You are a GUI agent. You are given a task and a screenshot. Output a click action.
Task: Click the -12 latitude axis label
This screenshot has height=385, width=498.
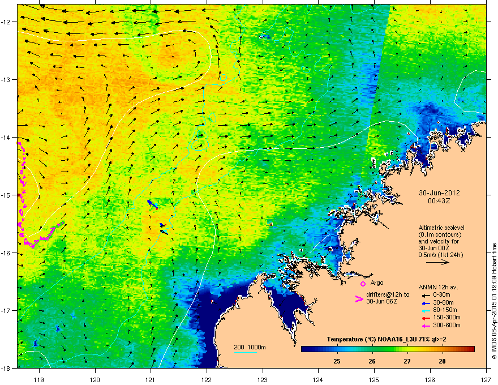(x=6, y=22)
